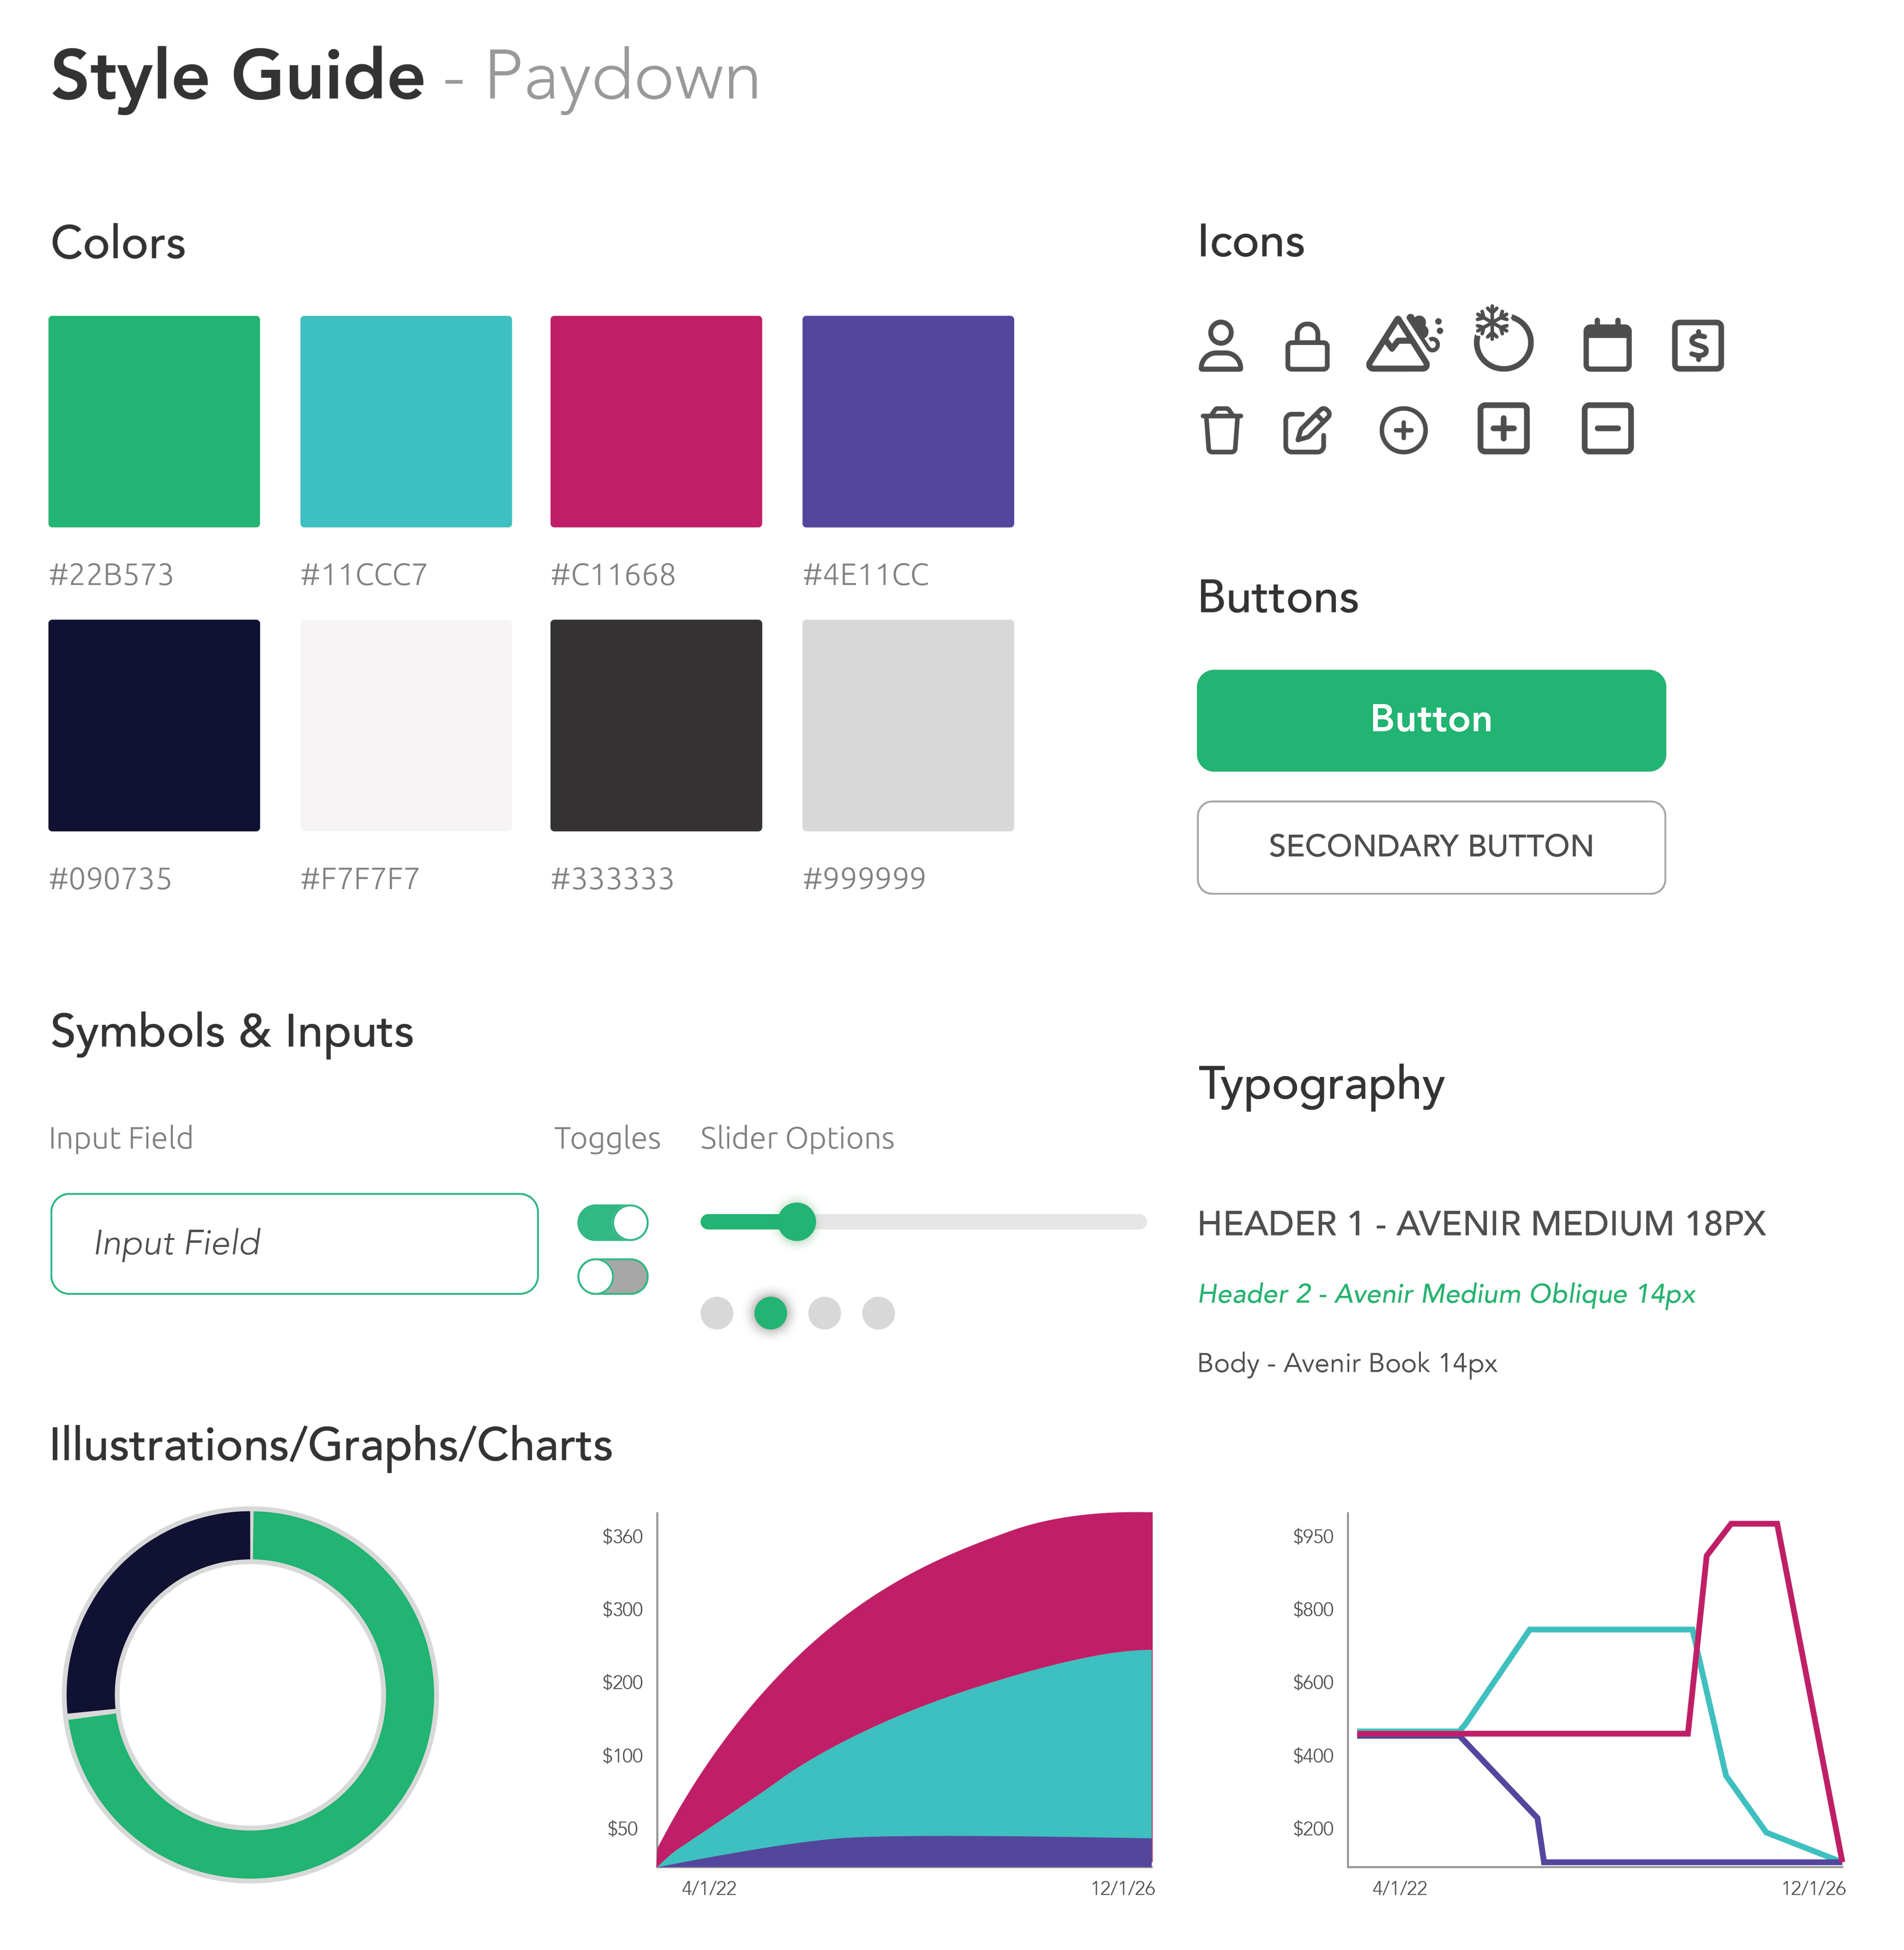The height and width of the screenshot is (1950, 1904).
Task: Click inside the Input Field text box
Action: tap(294, 1243)
